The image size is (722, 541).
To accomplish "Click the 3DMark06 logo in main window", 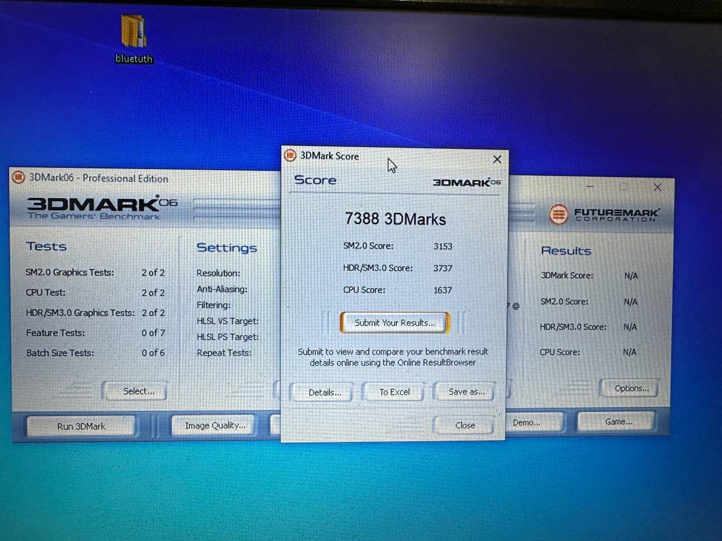I will (102, 208).
